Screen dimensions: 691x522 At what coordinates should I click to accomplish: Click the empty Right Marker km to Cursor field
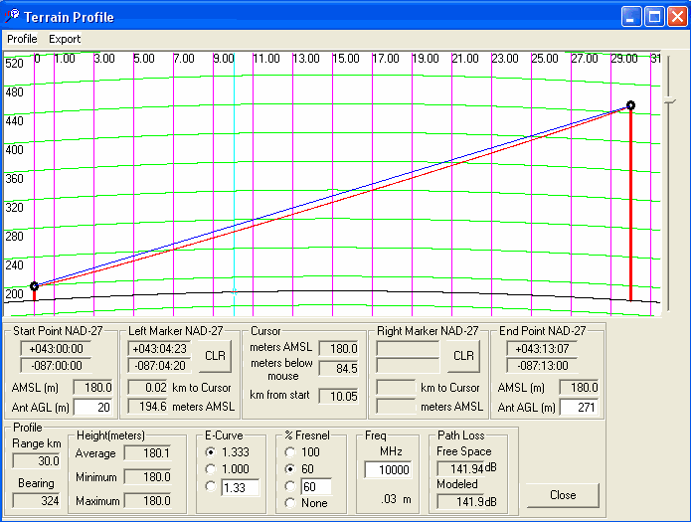[x=396, y=388]
